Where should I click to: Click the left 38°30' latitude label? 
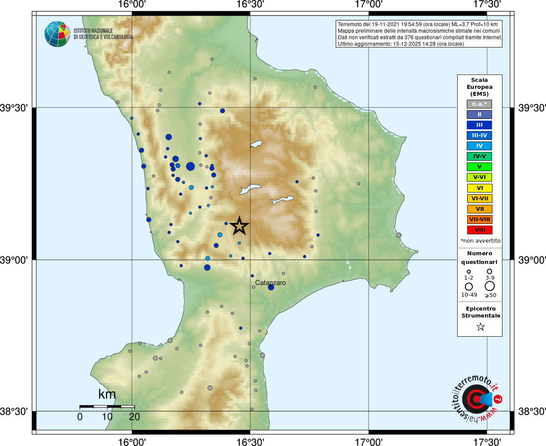pyautogui.click(x=13, y=411)
